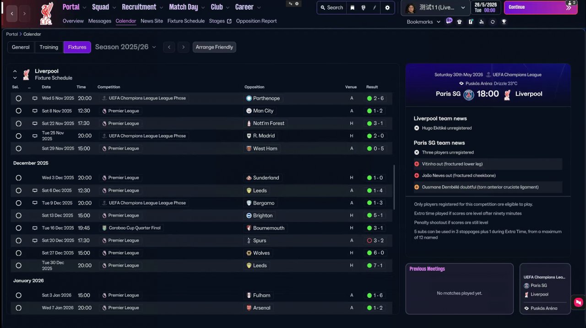The image size is (586, 328).
Task: Click the Arsenal badge in fixtures list
Action: coord(249,308)
